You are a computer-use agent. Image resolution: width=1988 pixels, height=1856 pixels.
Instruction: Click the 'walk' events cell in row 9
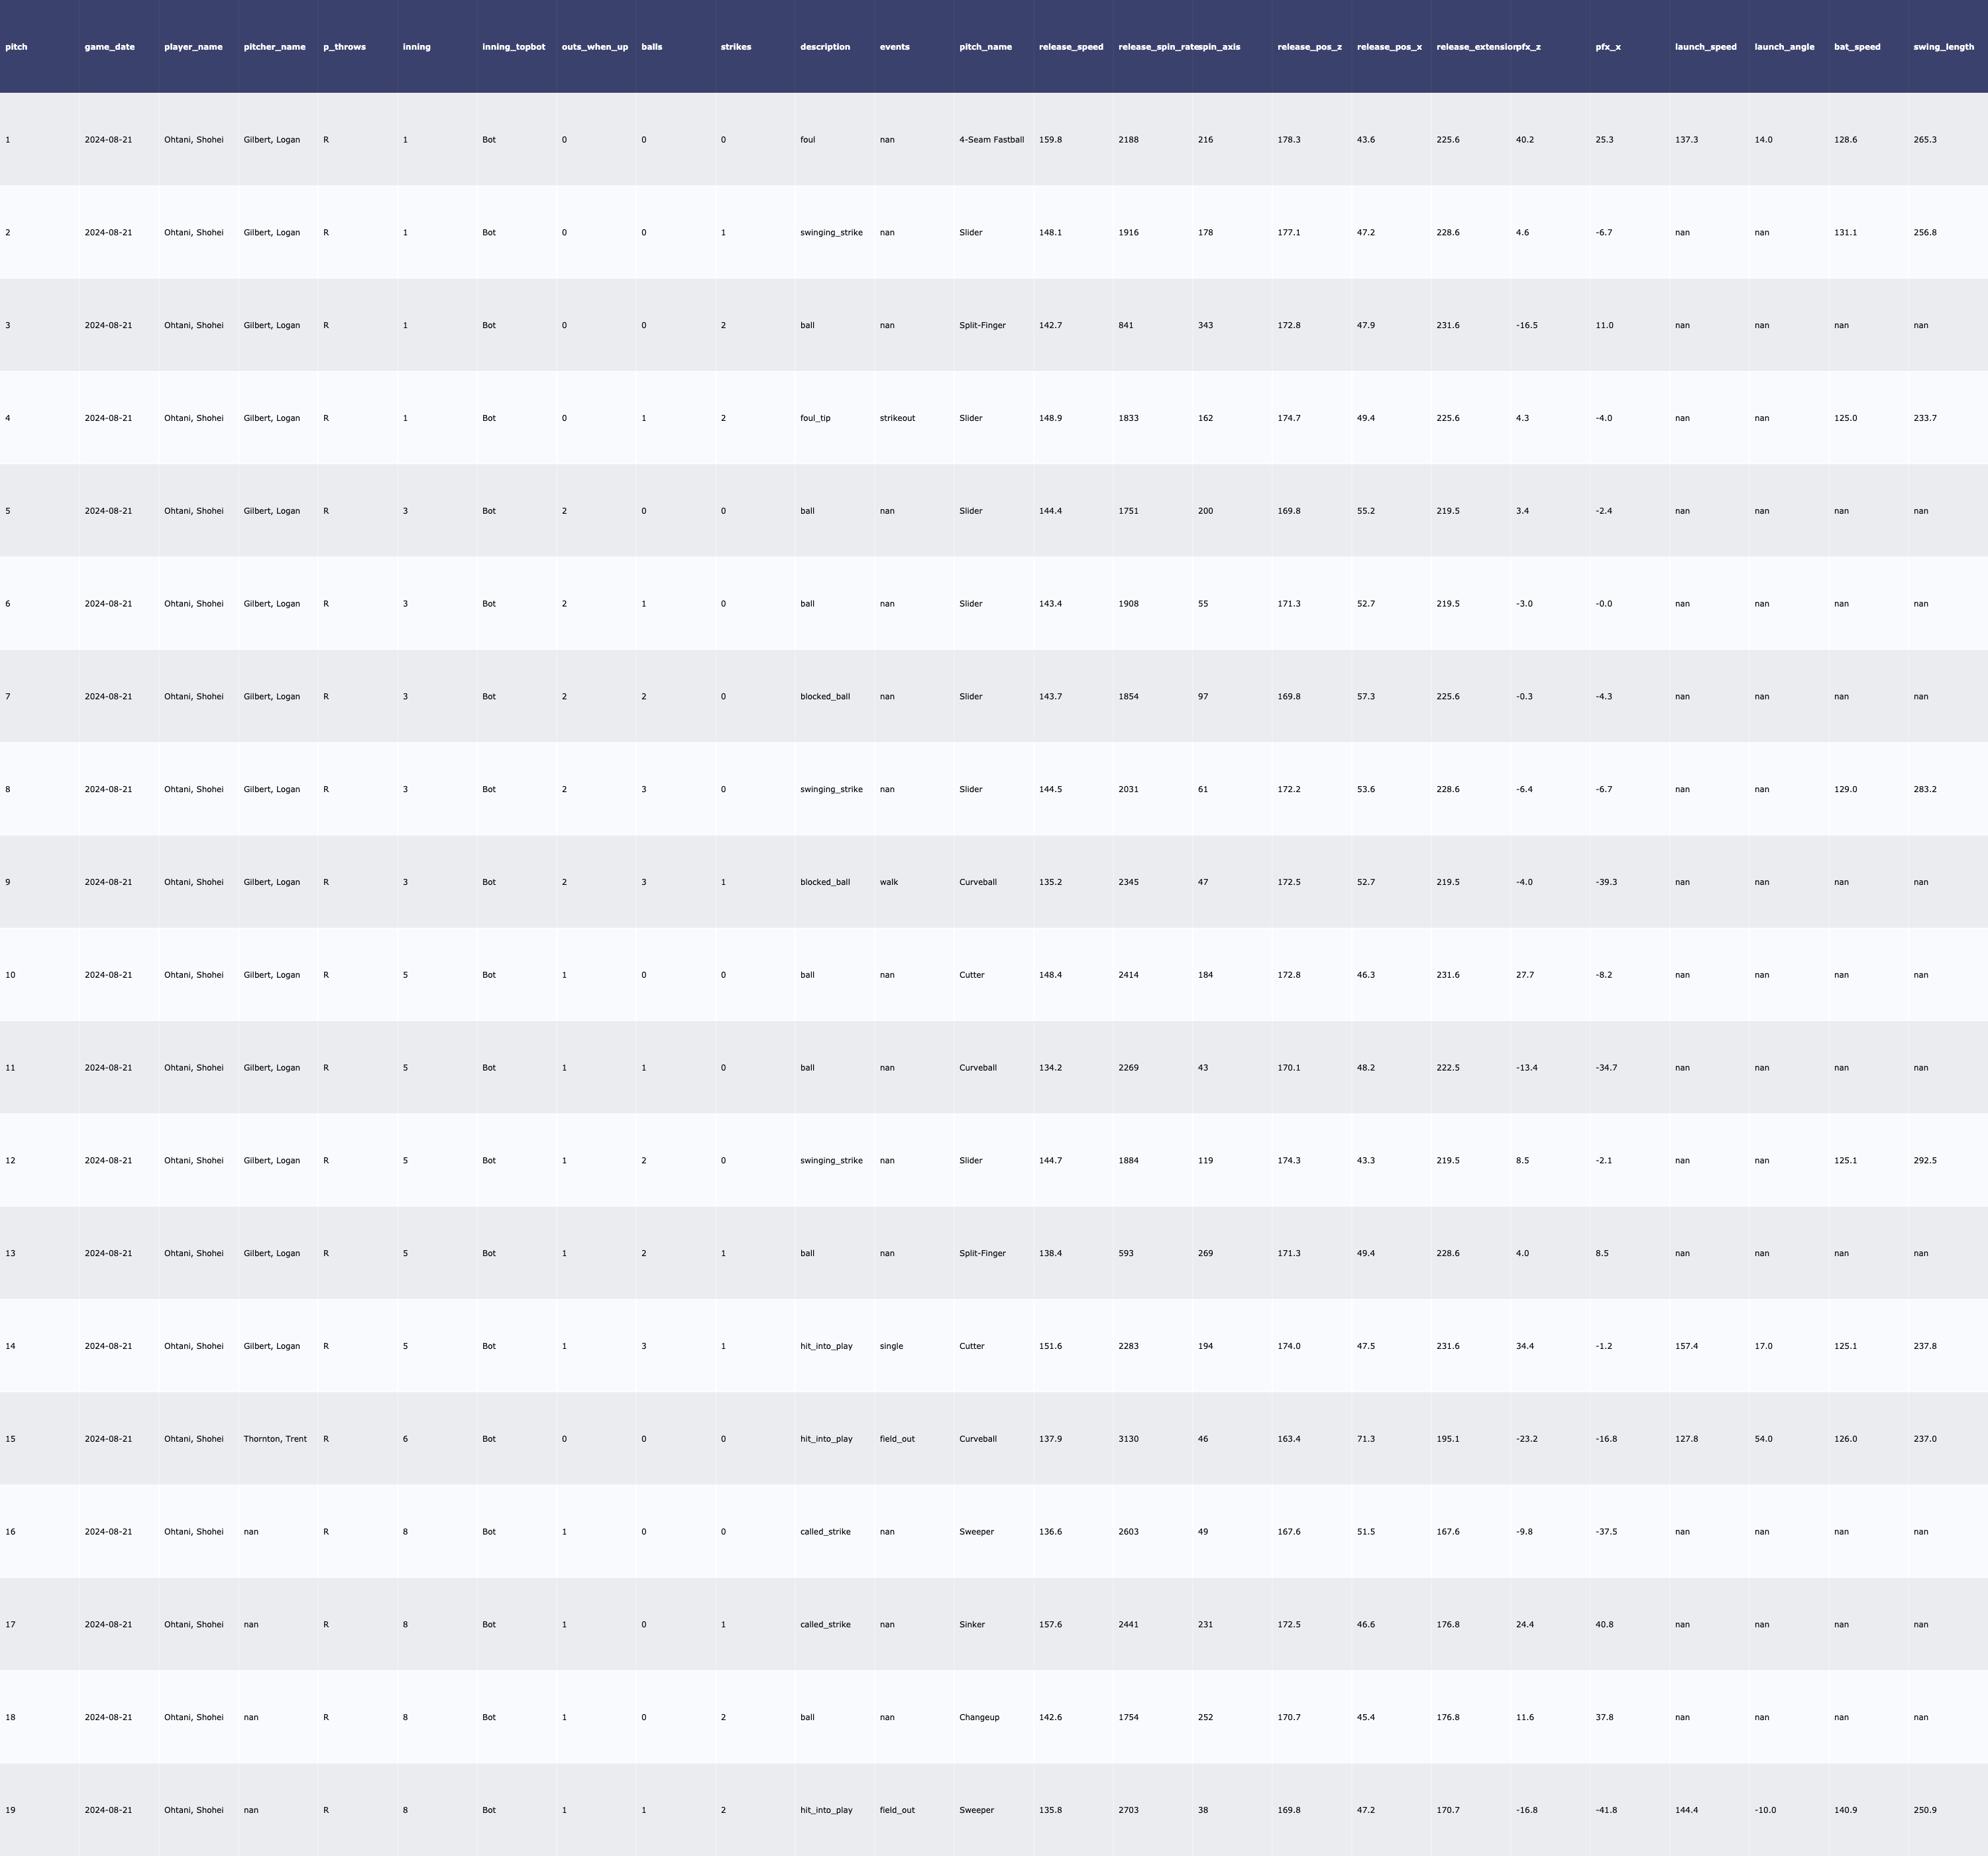coord(889,882)
